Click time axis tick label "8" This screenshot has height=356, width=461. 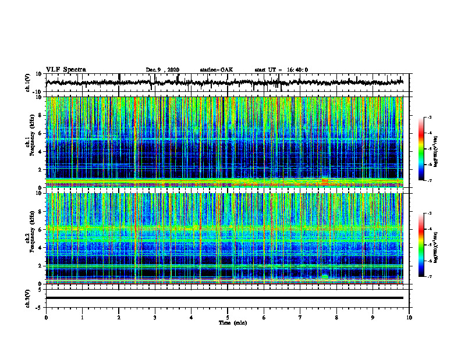[x=336, y=318]
